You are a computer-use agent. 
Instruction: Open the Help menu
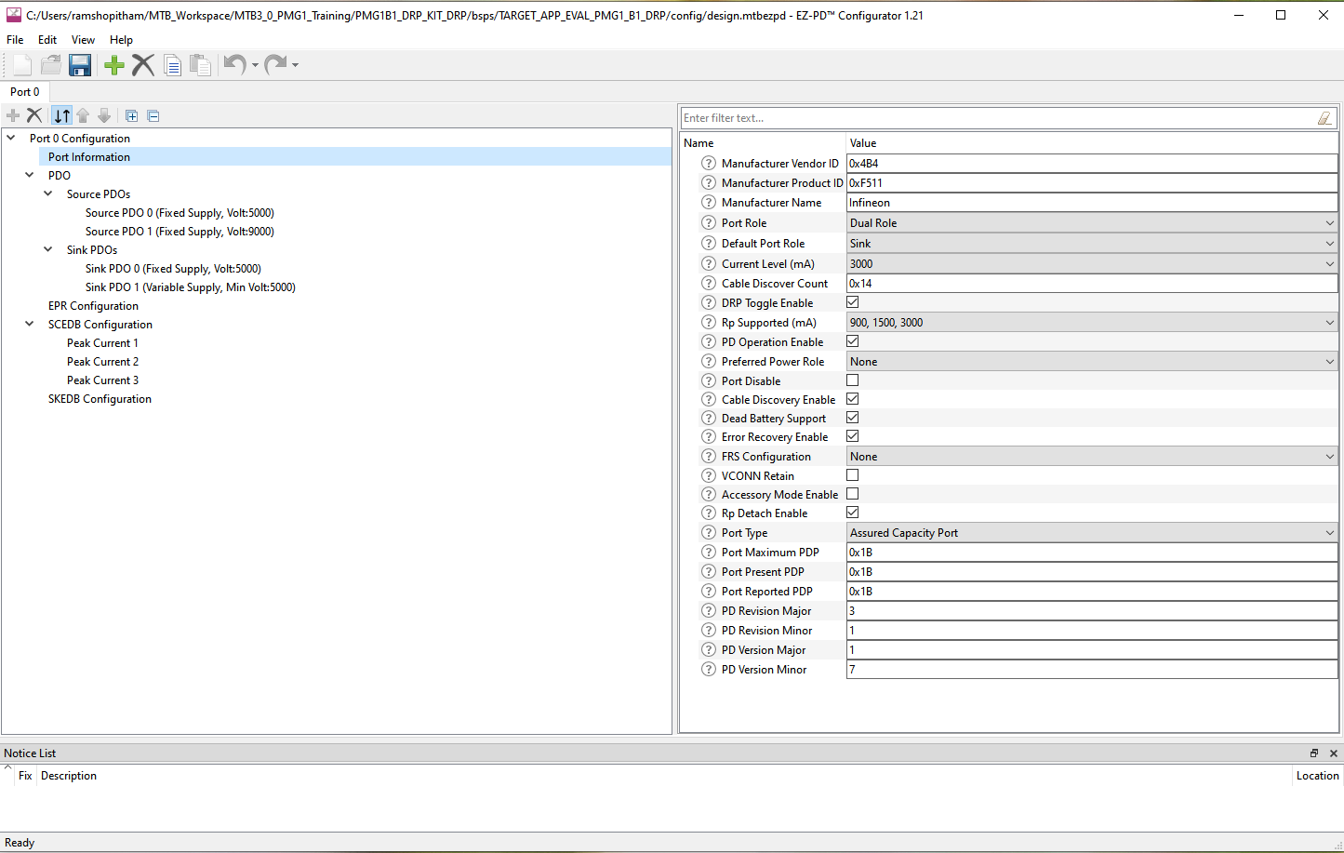pos(121,40)
